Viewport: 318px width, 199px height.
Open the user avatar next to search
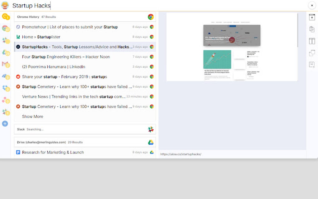coord(5,6)
